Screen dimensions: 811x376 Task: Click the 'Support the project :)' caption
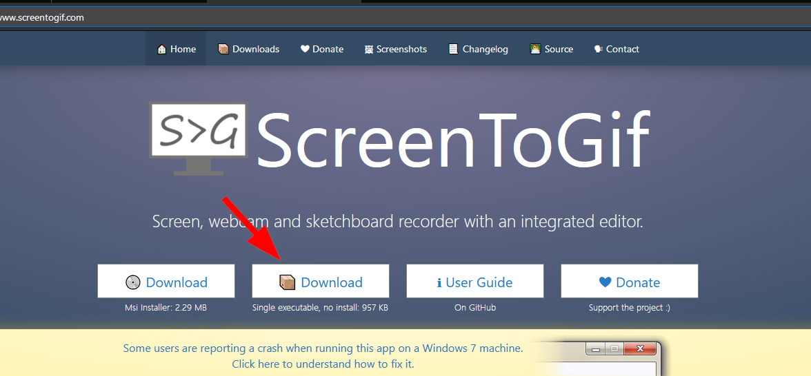(x=630, y=308)
